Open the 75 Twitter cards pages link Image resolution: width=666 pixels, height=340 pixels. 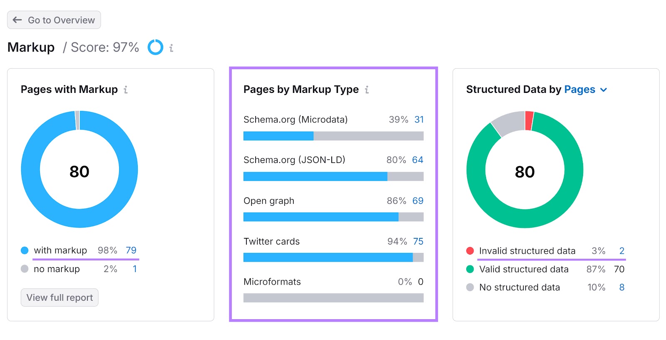click(418, 242)
